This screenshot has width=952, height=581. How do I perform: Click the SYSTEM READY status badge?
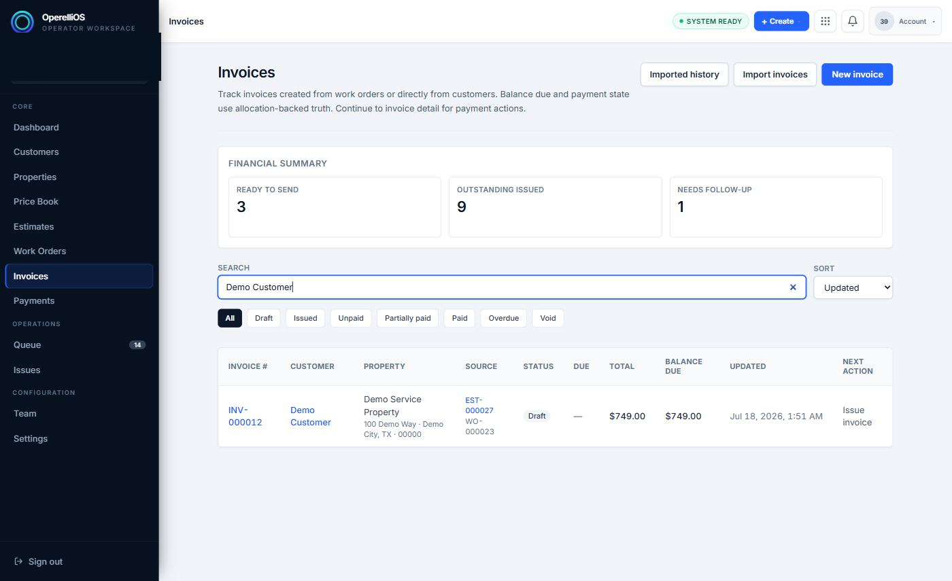711,21
